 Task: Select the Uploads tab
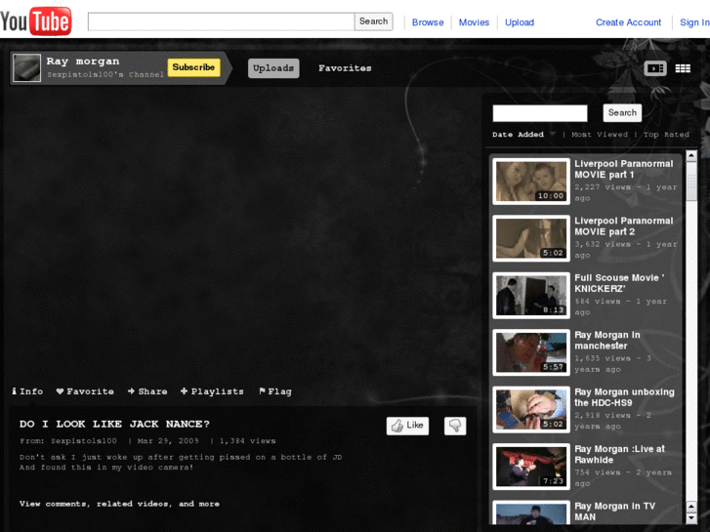point(273,68)
